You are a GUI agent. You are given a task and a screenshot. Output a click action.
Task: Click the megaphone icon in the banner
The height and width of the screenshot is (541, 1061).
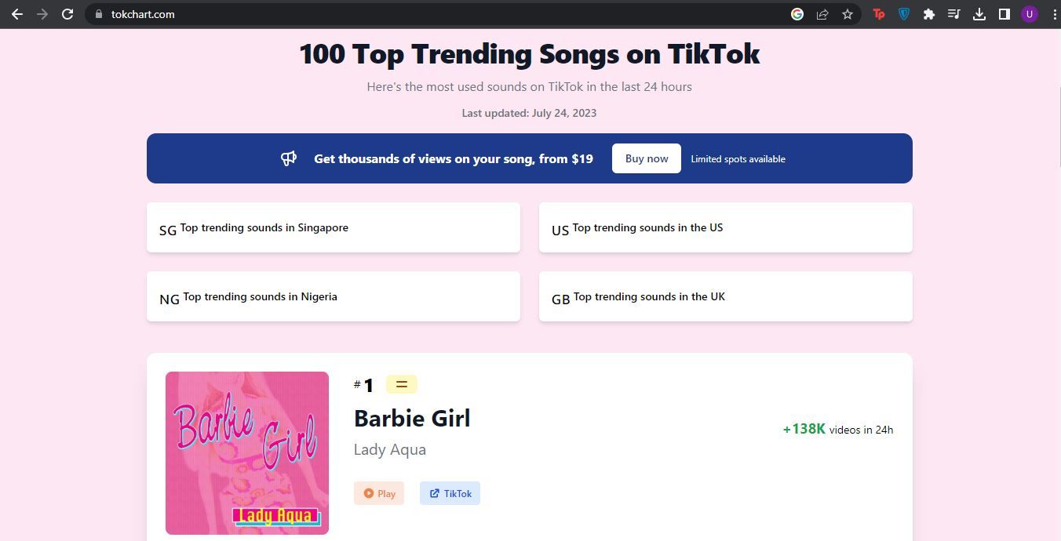click(289, 158)
